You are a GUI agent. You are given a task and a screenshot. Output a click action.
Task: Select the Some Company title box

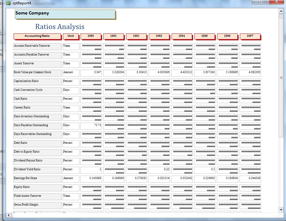point(65,15)
